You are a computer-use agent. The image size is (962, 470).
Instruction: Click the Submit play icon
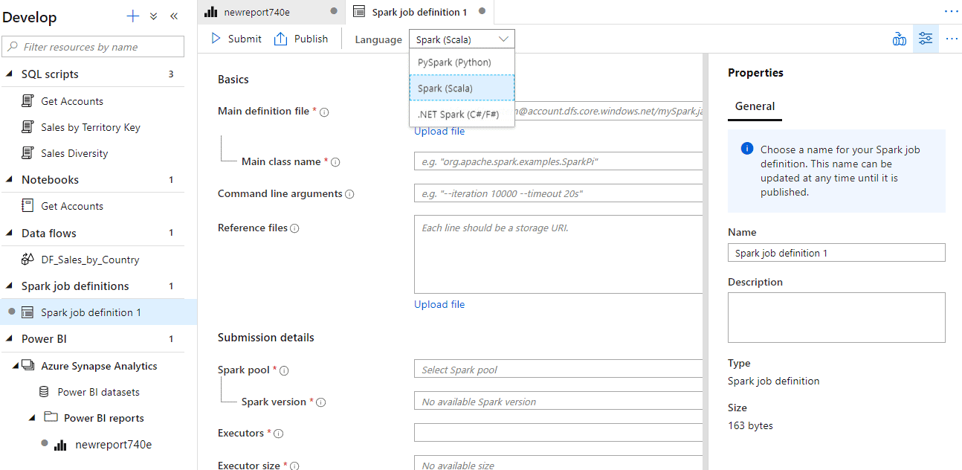point(216,39)
